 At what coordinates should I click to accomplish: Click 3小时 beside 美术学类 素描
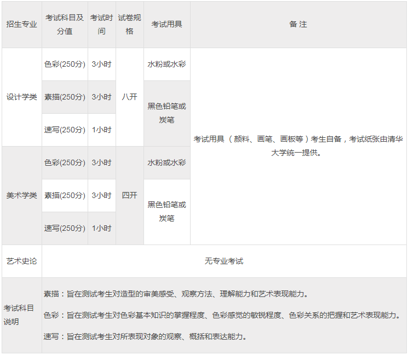pyautogui.click(x=102, y=195)
